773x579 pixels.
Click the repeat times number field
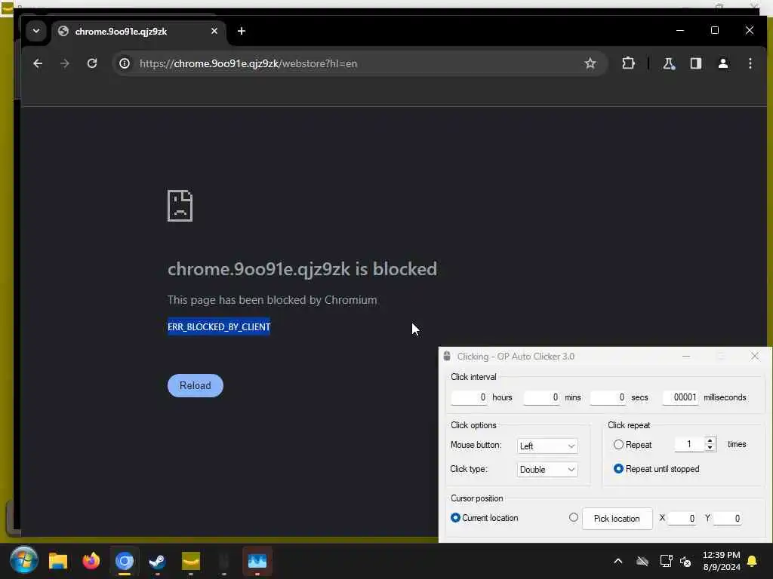tap(689, 445)
